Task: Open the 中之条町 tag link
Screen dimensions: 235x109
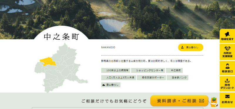Action: point(174,71)
